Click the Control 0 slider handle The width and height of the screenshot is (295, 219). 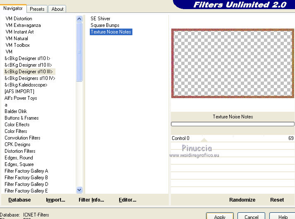click(x=204, y=140)
